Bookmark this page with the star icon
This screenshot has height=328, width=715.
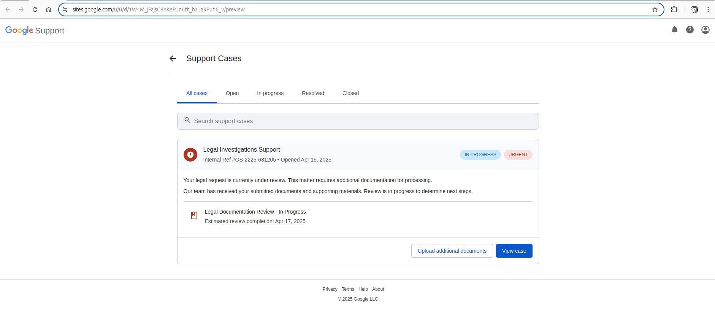pyautogui.click(x=655, y=10)
